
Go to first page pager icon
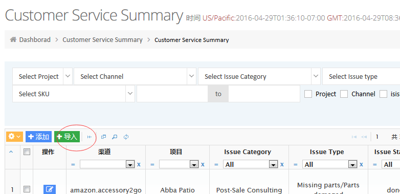(354, 137)
